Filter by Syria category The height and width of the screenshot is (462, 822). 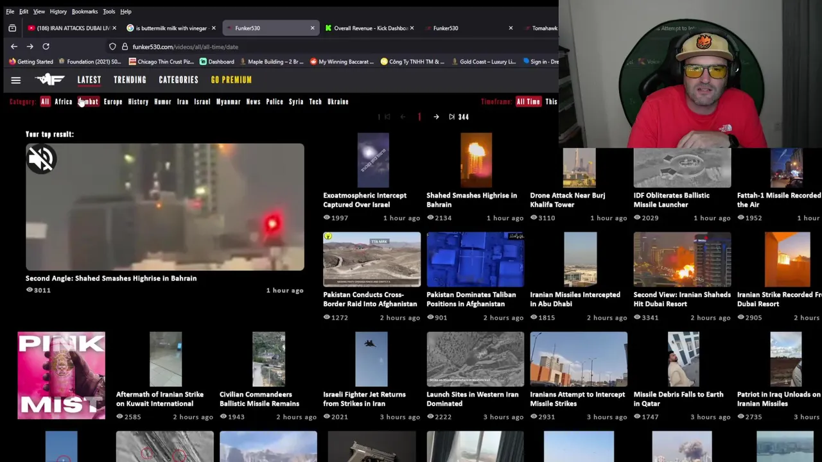(x=296, y=101)
